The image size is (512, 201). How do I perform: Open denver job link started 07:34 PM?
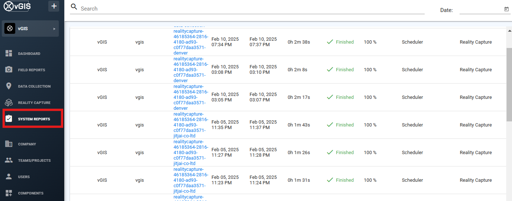tap(191, 42)
